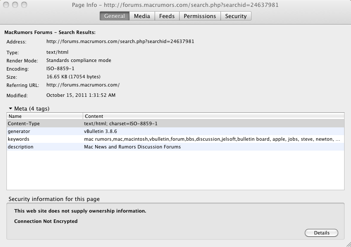Viewport: 351px width, 247px height.
Task: Click the Details button
Action: pos(321,233)
